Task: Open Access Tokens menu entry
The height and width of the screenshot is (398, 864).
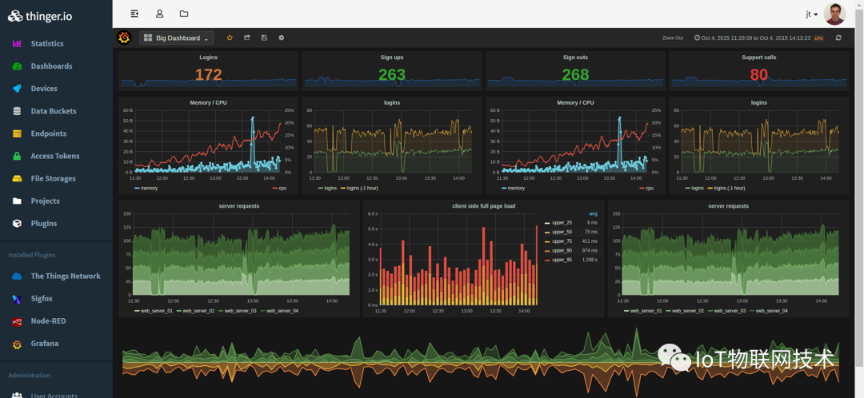Action: tap(55, 157)
